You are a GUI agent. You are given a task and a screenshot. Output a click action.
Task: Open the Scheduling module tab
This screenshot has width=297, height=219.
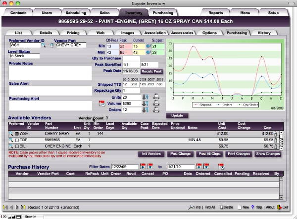[75, 12]
